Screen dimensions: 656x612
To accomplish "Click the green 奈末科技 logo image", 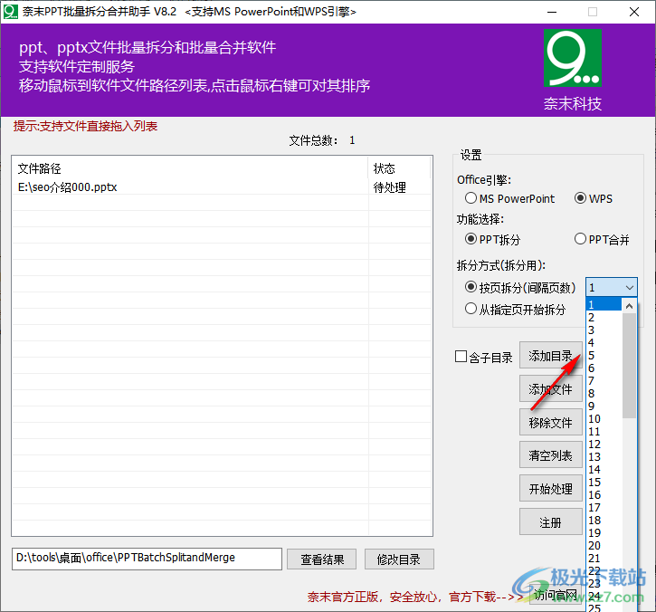I will (x=573, y=58).
